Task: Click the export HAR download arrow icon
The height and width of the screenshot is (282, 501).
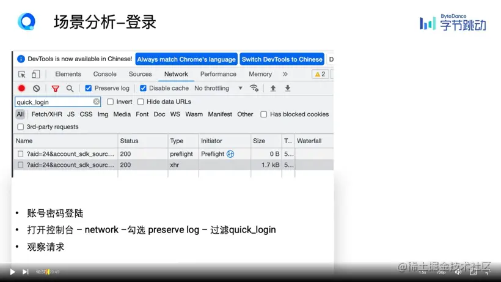Action: pos(288,88)
